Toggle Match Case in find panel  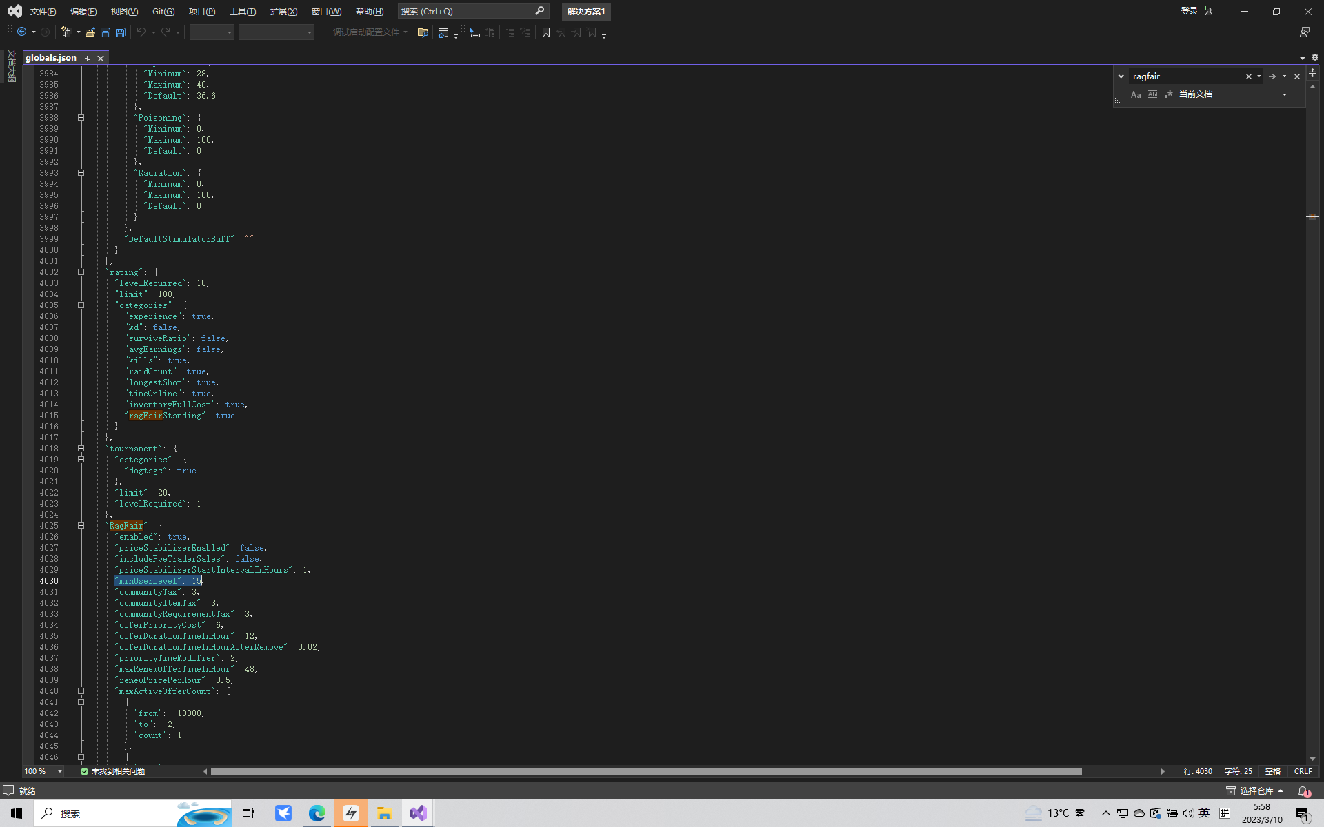tap(1136, 94)
